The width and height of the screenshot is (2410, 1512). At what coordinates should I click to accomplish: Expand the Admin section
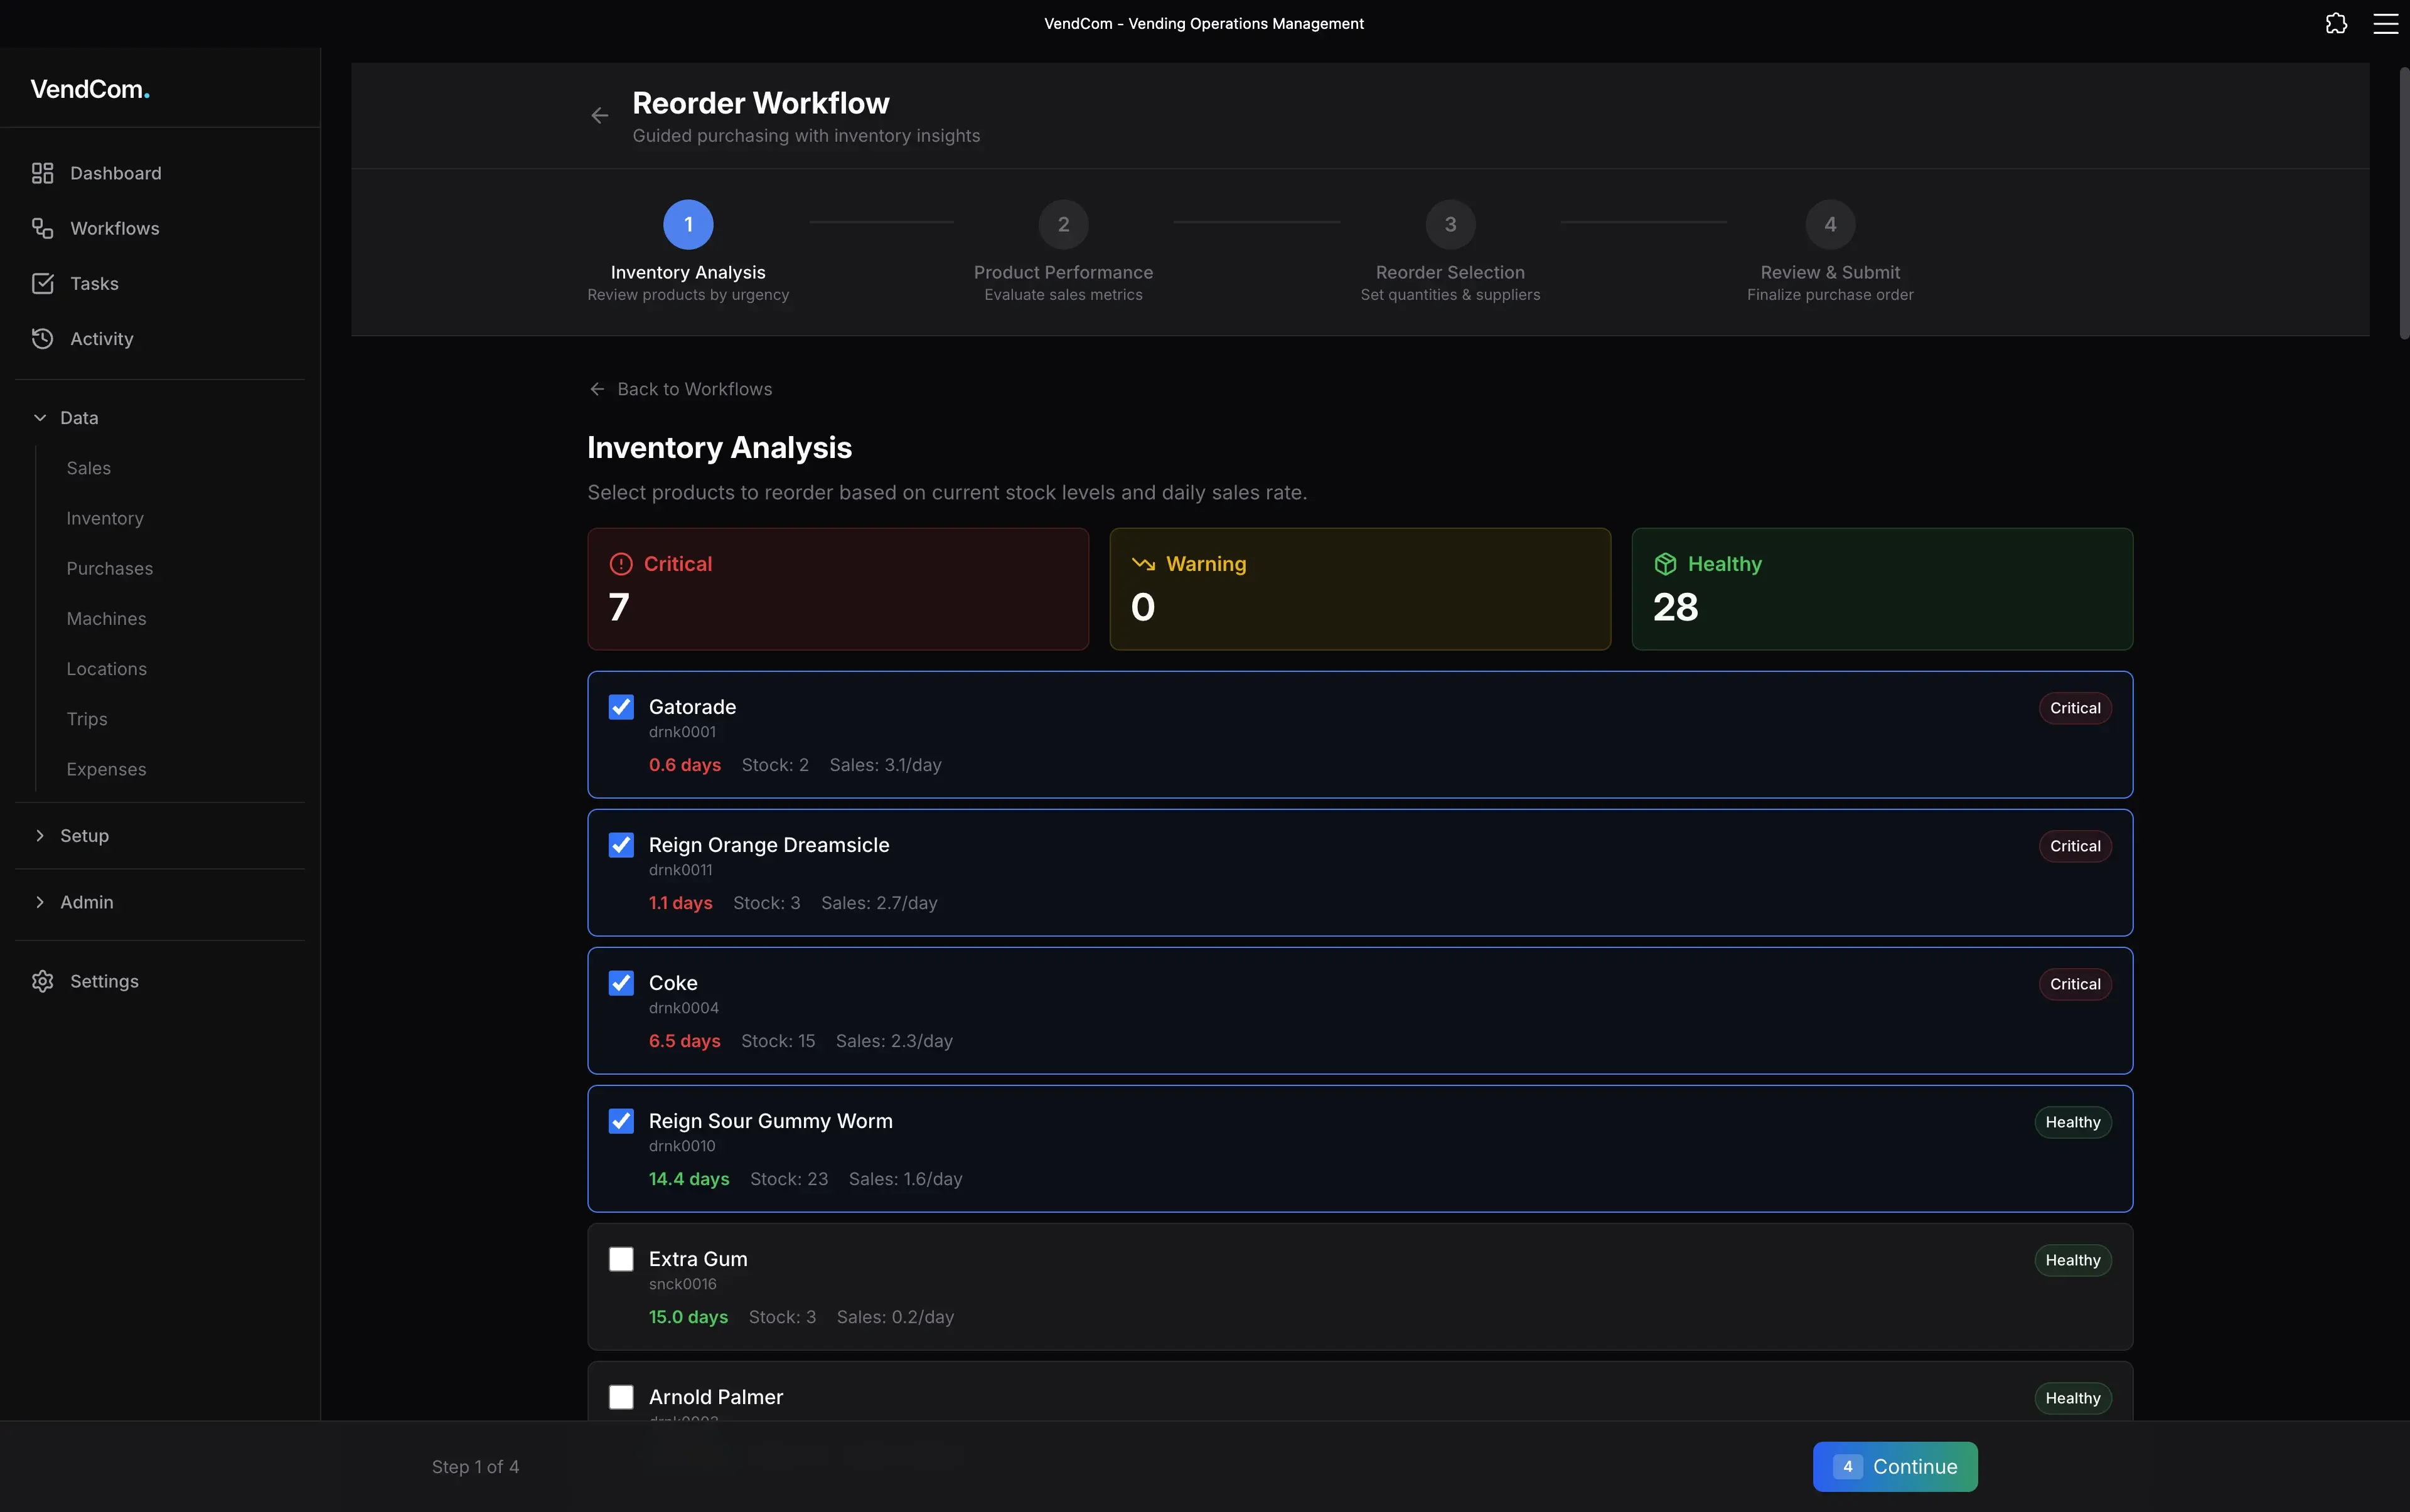click(41, 901)
